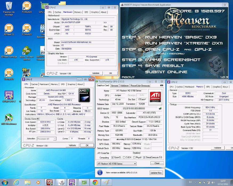Launch MSI Afterburner from the desktop

(9, 119)
